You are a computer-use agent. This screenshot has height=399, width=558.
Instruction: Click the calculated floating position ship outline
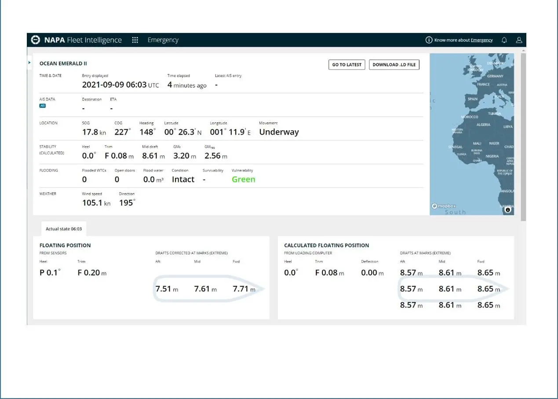[x=454, y=289]
